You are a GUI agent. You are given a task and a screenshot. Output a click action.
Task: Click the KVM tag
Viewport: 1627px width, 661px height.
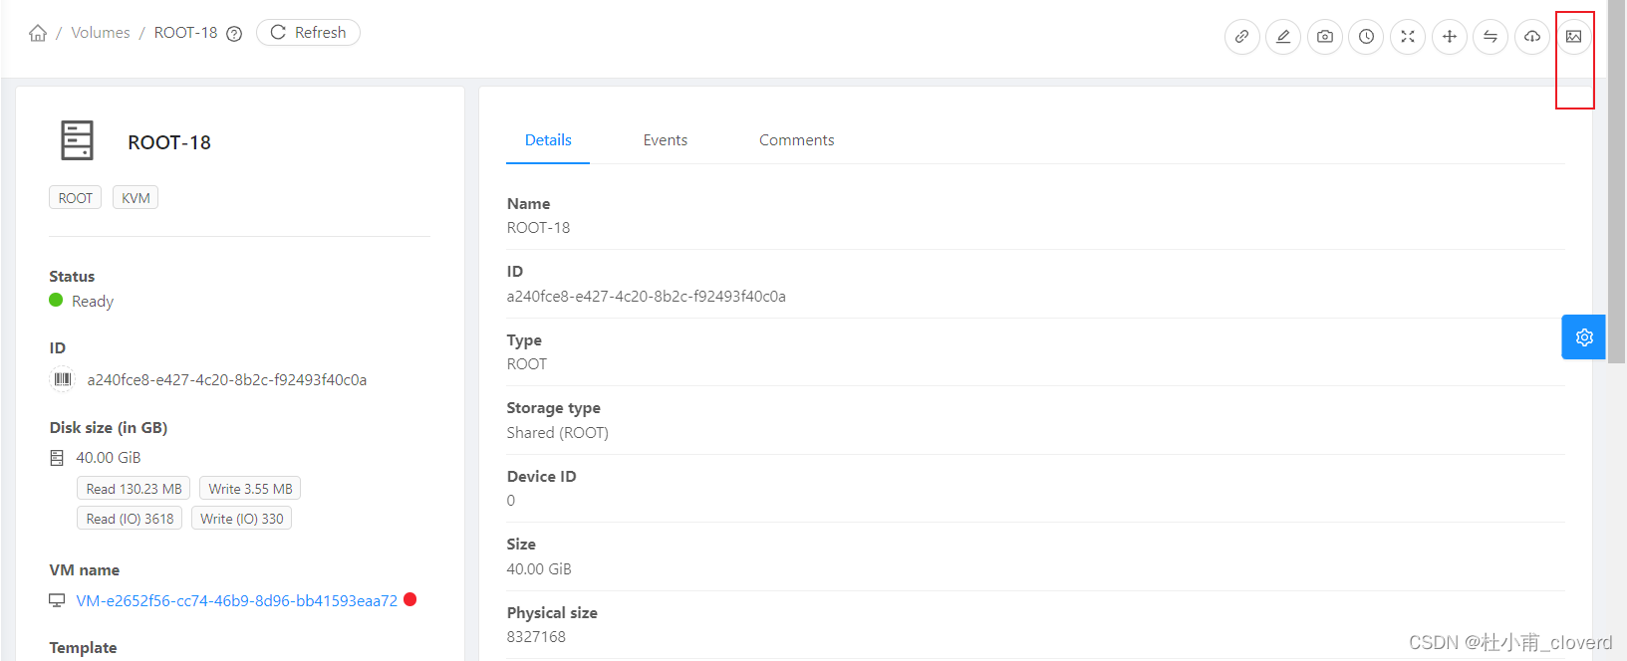(136, 198)
